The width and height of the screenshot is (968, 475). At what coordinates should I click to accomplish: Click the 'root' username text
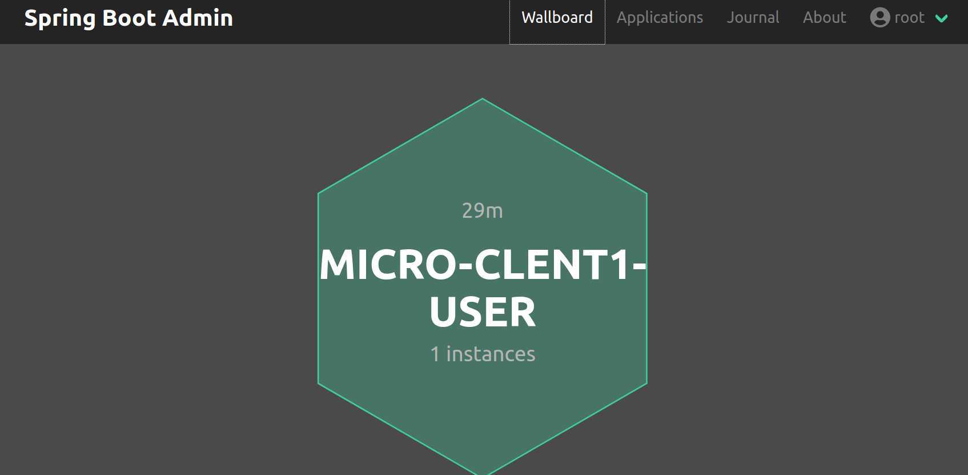pyautogui.click(x=909, y=18)
